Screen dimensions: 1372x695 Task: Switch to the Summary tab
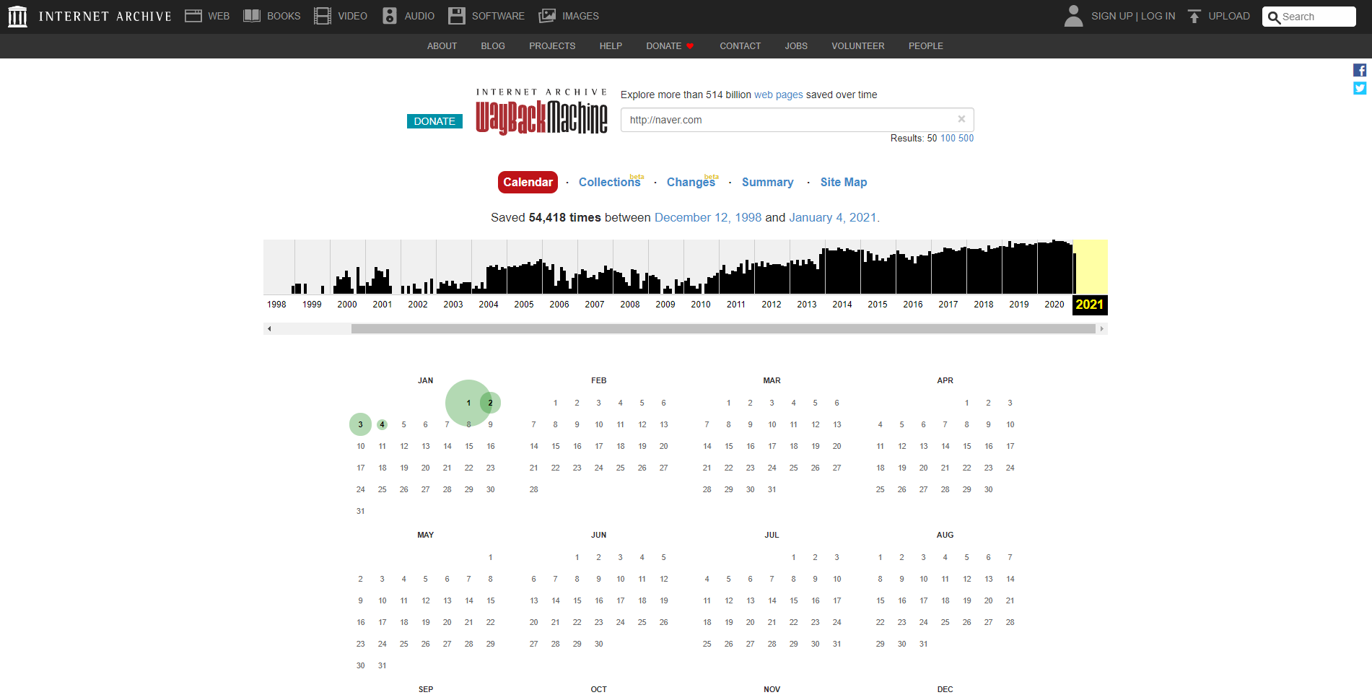pos(767,182)
